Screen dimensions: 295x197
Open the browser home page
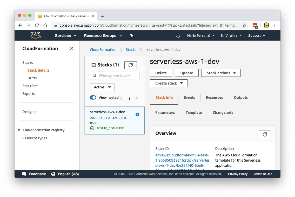click(45, 25)
